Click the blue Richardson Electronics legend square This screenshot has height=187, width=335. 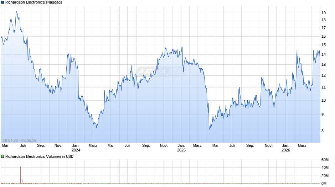pos(2,2)
